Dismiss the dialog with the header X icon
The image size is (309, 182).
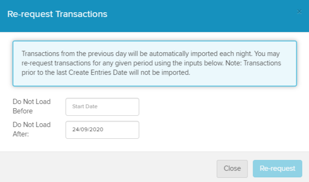coord(299,12)
